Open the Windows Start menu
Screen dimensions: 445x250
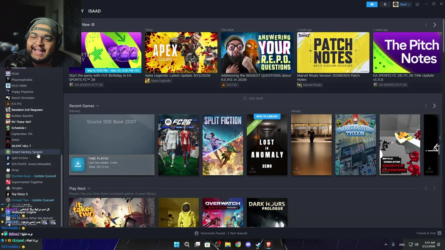click(177, 244)
